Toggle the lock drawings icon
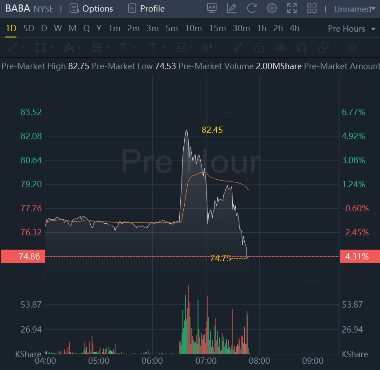The image size is (380, 370). (259, 47)
